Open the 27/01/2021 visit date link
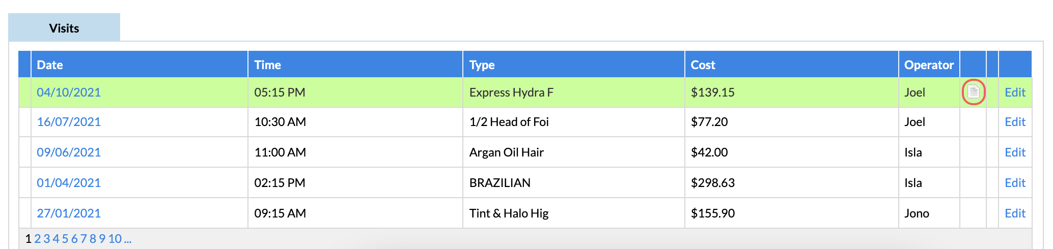1053x249 pixels. pyautogui.click(x=69, y=213)
